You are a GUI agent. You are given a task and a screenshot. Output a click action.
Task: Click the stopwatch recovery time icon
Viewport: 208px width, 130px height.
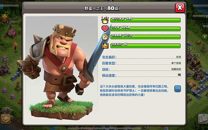tap(105, 37)
